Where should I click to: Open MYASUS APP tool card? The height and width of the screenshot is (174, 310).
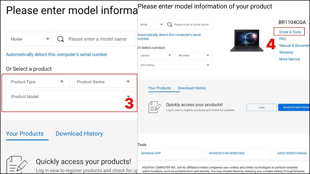coord(170,155)
